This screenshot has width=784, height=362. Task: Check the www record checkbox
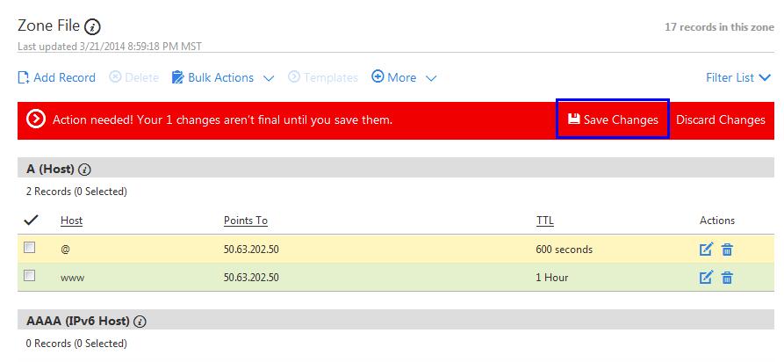click(29, 276)
